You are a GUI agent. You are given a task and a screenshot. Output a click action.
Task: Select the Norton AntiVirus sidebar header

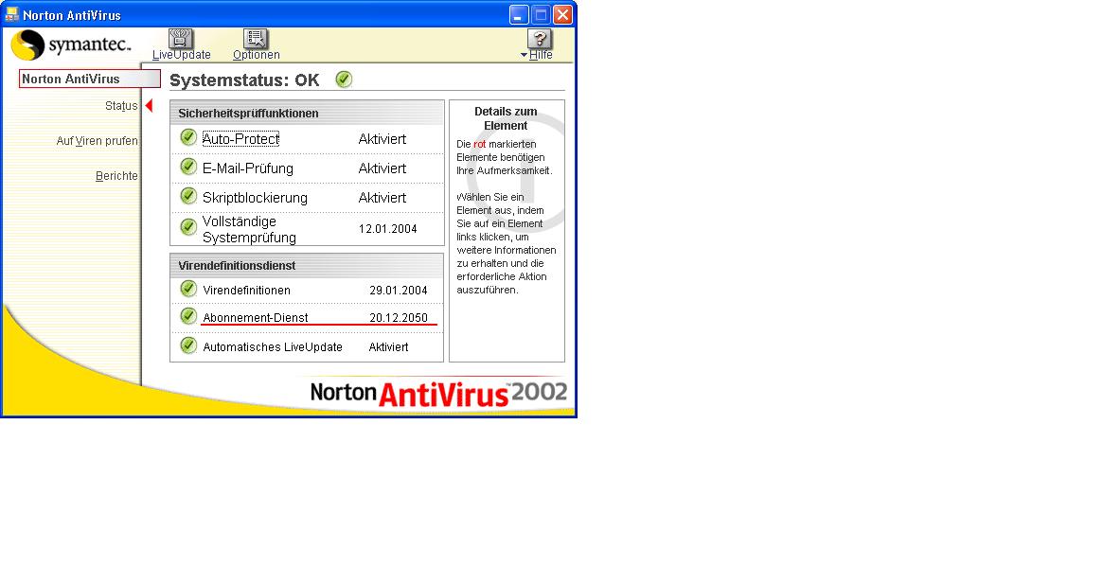point(89,79)
